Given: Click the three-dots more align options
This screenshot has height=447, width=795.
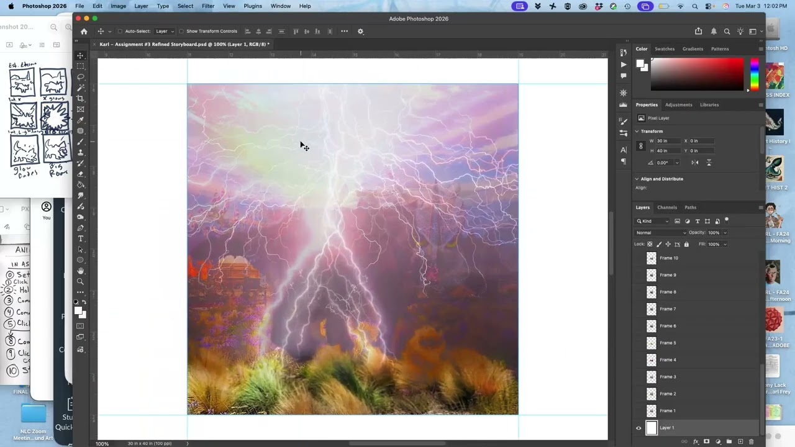Looking at the screenshot, I should (x=345, y=31).
